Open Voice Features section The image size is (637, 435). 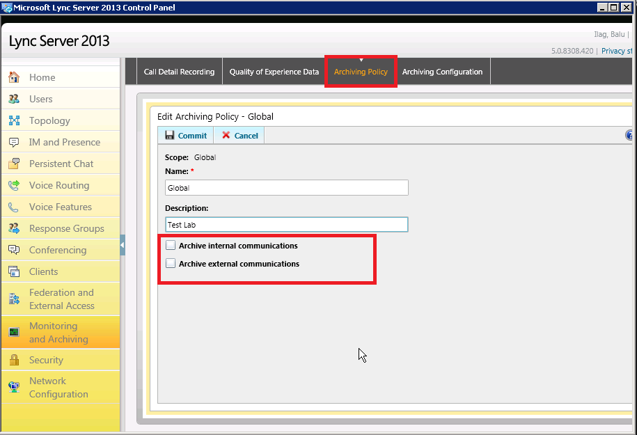click(x=61, y=207)
